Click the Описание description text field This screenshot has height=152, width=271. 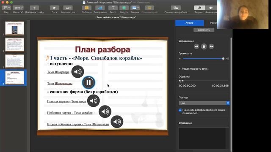point(204,138)
